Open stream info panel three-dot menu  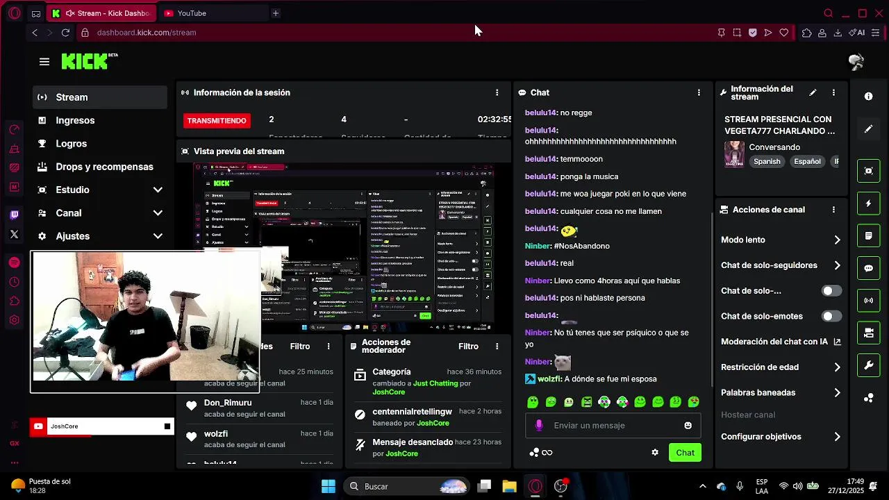(833, 92)
